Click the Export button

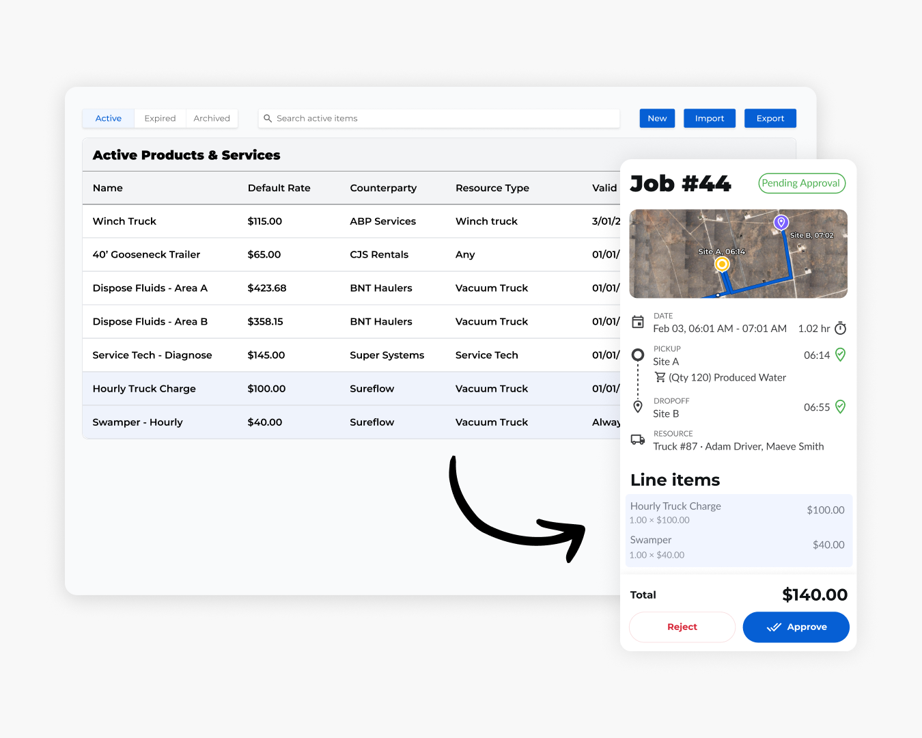coord(770,118)
